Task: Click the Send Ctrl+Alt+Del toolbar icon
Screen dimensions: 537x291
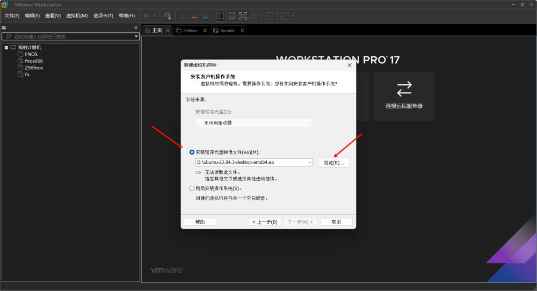Action: tap(168, 16)
